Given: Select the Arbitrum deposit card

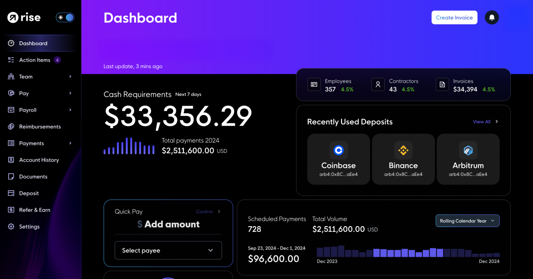Looking at the screenshot, I should pyautogui.click(x=468, y=159).
